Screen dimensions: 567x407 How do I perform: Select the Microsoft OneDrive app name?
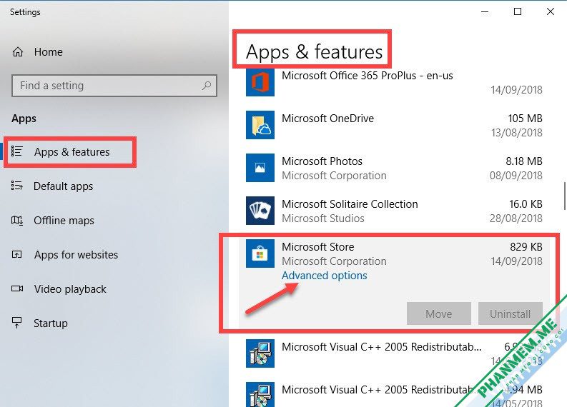[327, 119]
